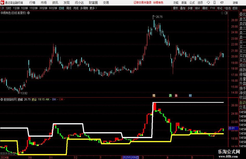Open the 资讯 menu
This screenshot has width=246, height=159.
pyautogui.click(x=55, y=3)
